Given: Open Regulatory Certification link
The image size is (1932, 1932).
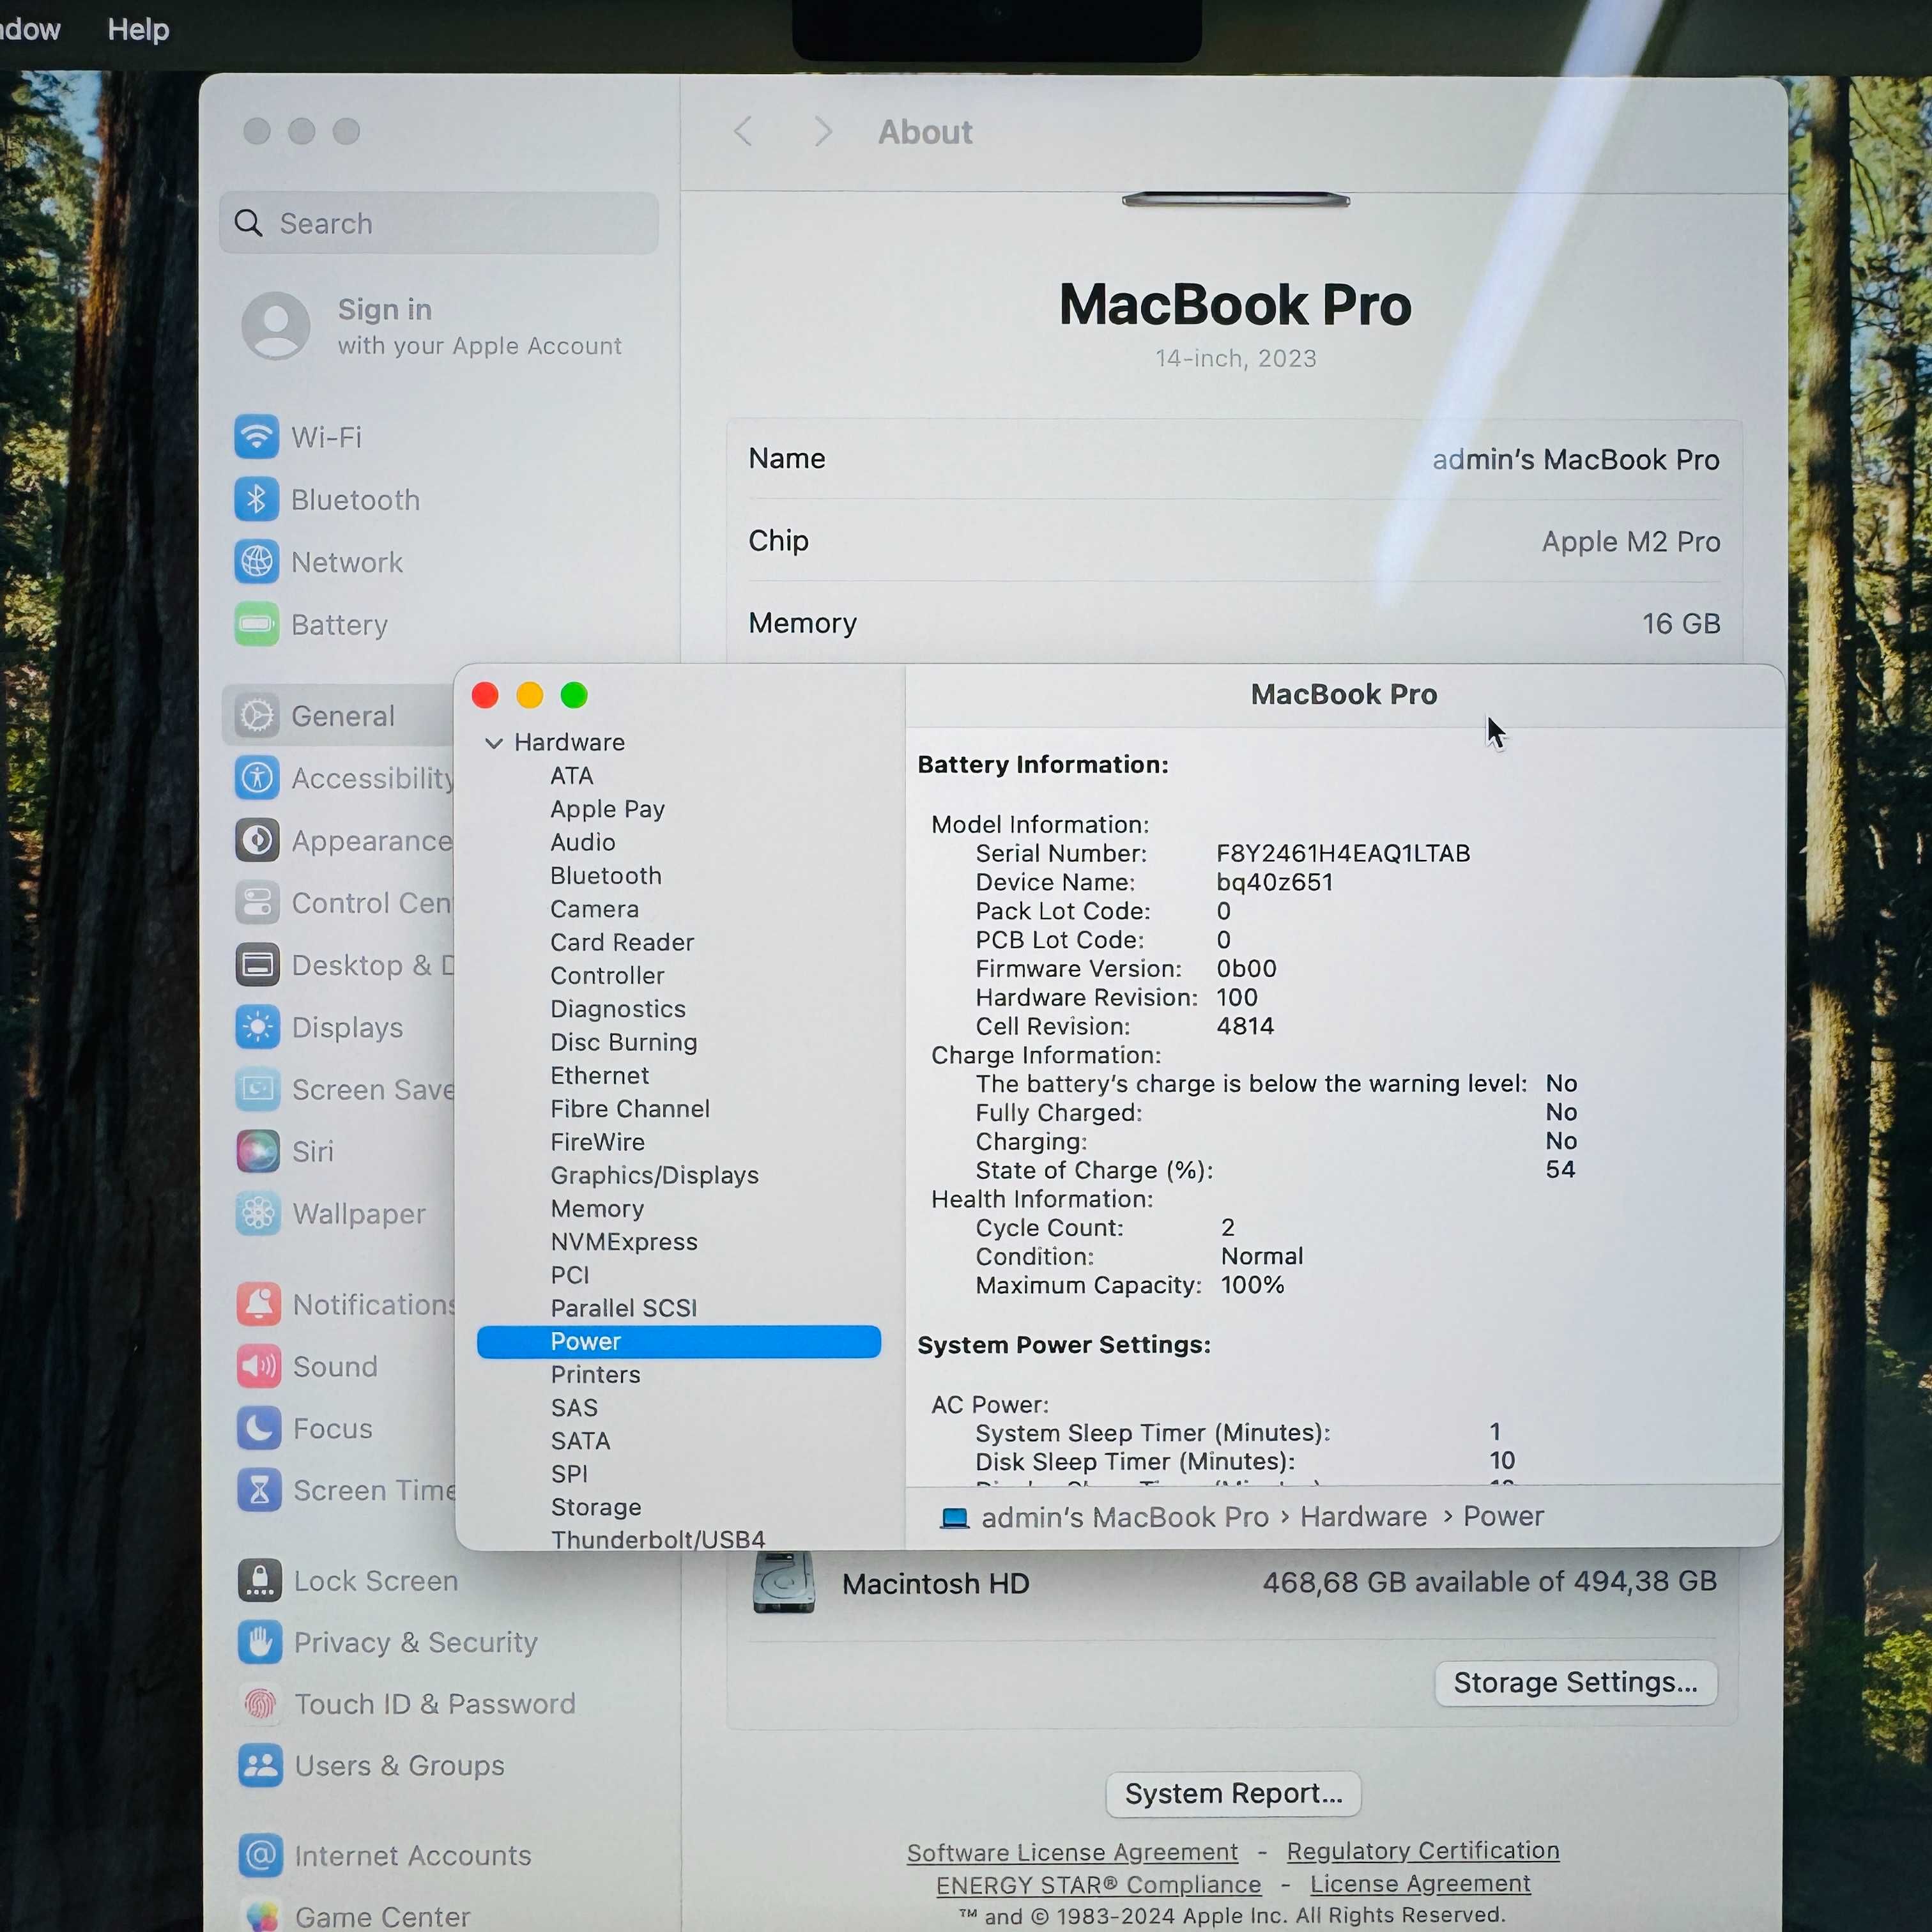Looking at the screenshot, I should (x=1423, y=1851).
